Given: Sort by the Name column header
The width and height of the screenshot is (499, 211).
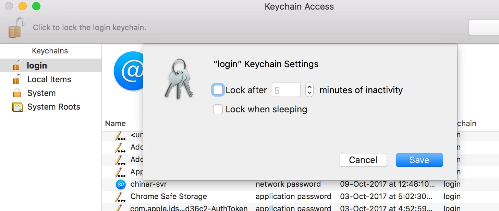Looking at the screenshot, I should [x=115, y=123].
